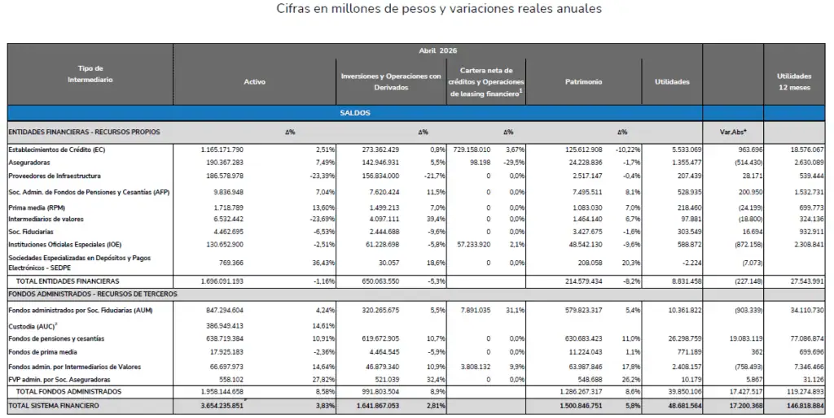Click the variation 27,82%
Viewport: 834px width, 418px height.
[324, 380]
